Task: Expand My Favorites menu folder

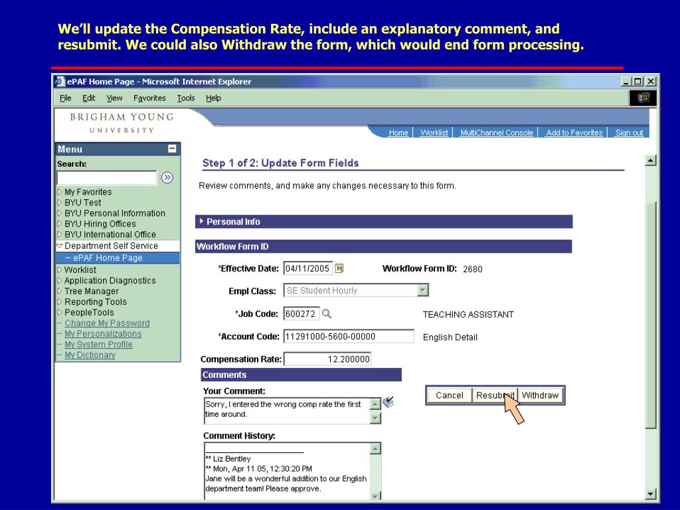Action: (59, 192)
